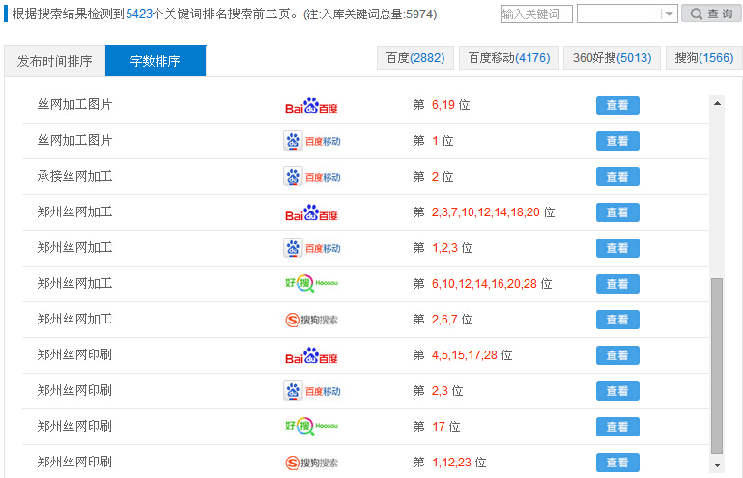Screen dimensions: 743x478
Task: Click 查看 for 郑州丝网加工 rank 6,10,12,14,16,20,28
Action: (617, 284)
